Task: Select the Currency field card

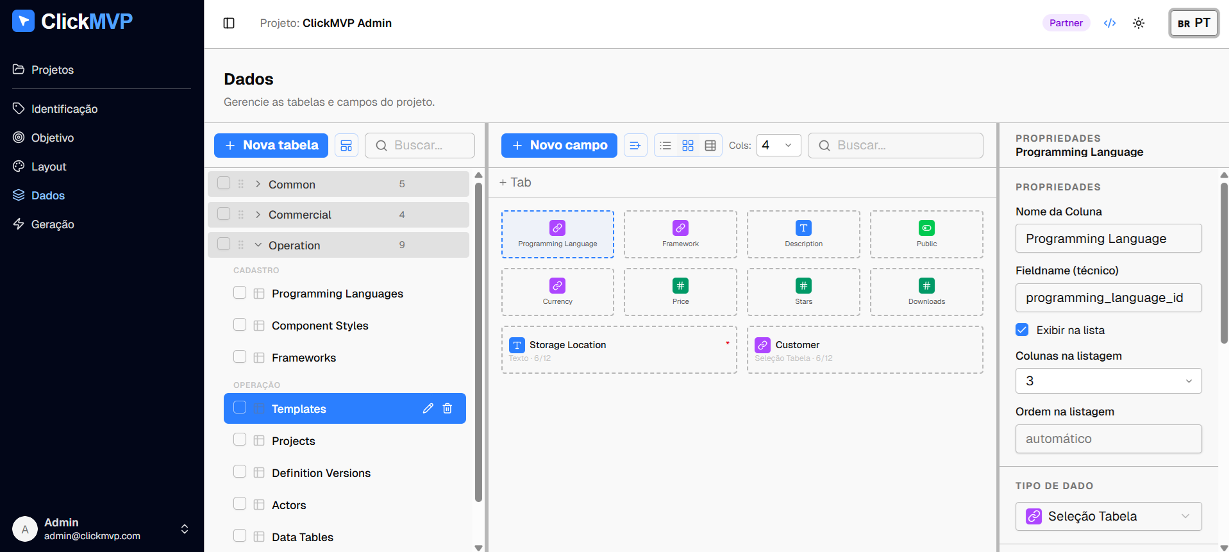Action: point(558,292)
